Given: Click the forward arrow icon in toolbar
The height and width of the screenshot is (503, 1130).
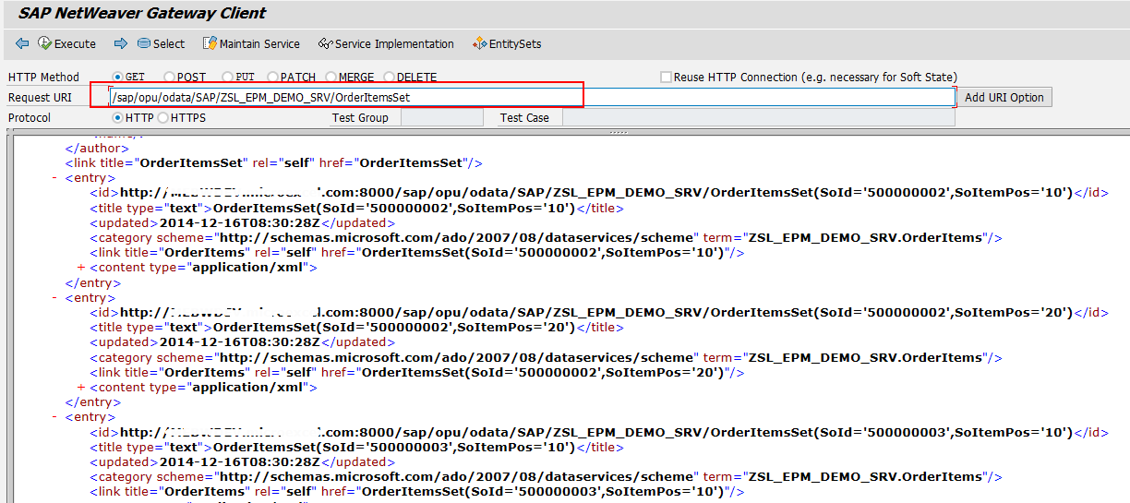Looking at the screenshot, I should coord(121,43).
